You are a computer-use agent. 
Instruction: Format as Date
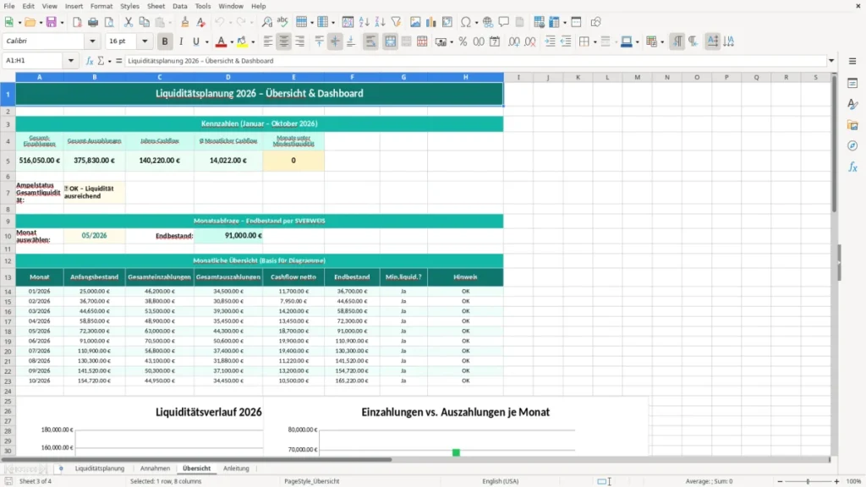point(495,41)
